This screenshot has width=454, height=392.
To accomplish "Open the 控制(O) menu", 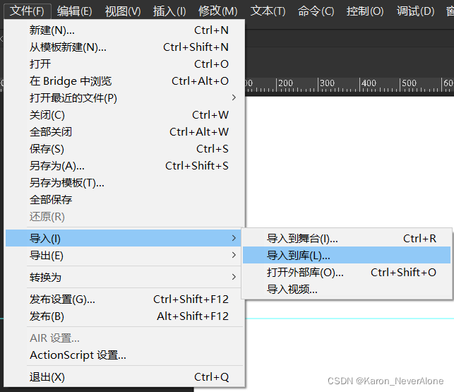I will point(365,11).
